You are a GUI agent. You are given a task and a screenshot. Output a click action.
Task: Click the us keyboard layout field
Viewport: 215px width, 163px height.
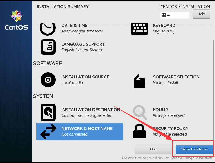[x=175, y=15]
